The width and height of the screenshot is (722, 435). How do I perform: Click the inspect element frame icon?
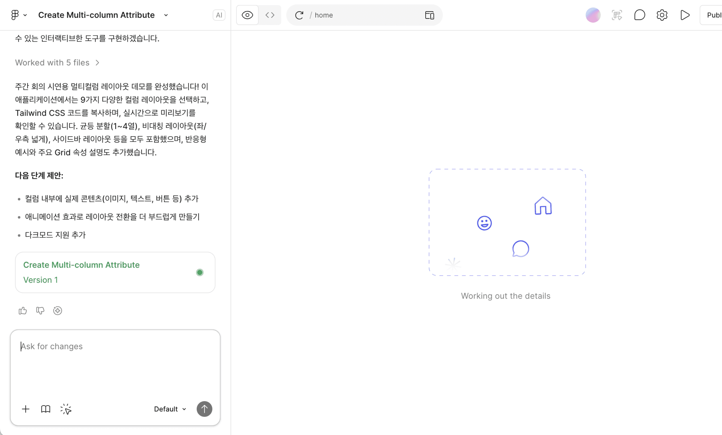[617, 15]
